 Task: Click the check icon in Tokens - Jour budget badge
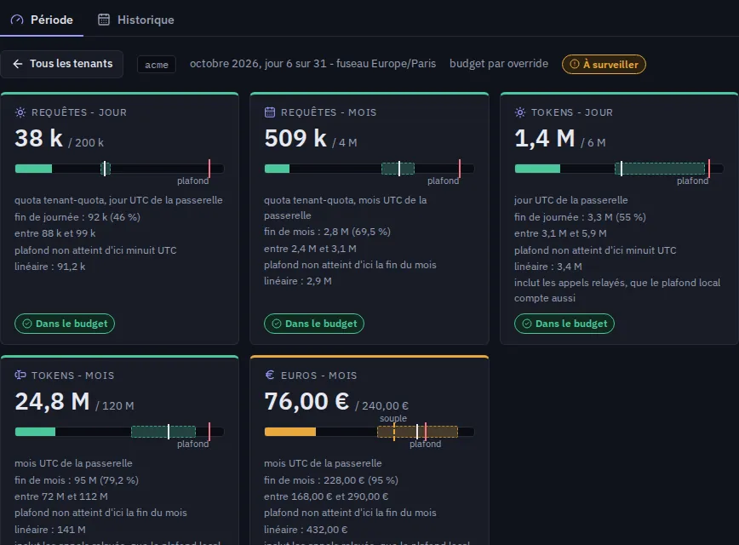click(x=527, y=324)
